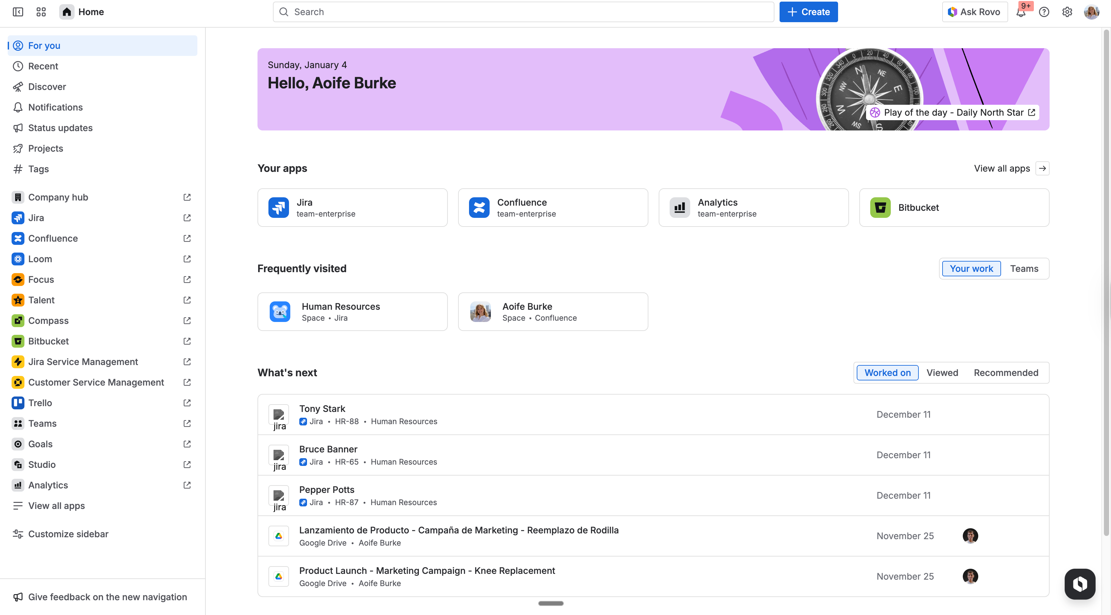Open the settings gear icon
The width and height of the screenshot is (1111, 615).
coord(1067,12)
